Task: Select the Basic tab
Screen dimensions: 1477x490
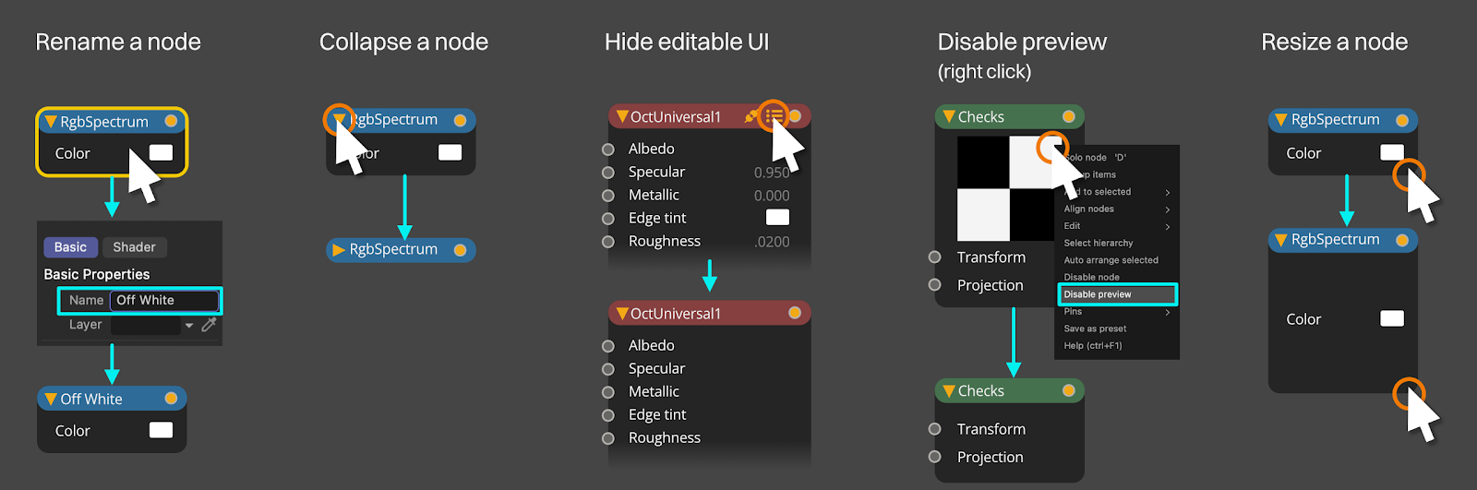Action: pyautogui.click(x=70, y=247)
